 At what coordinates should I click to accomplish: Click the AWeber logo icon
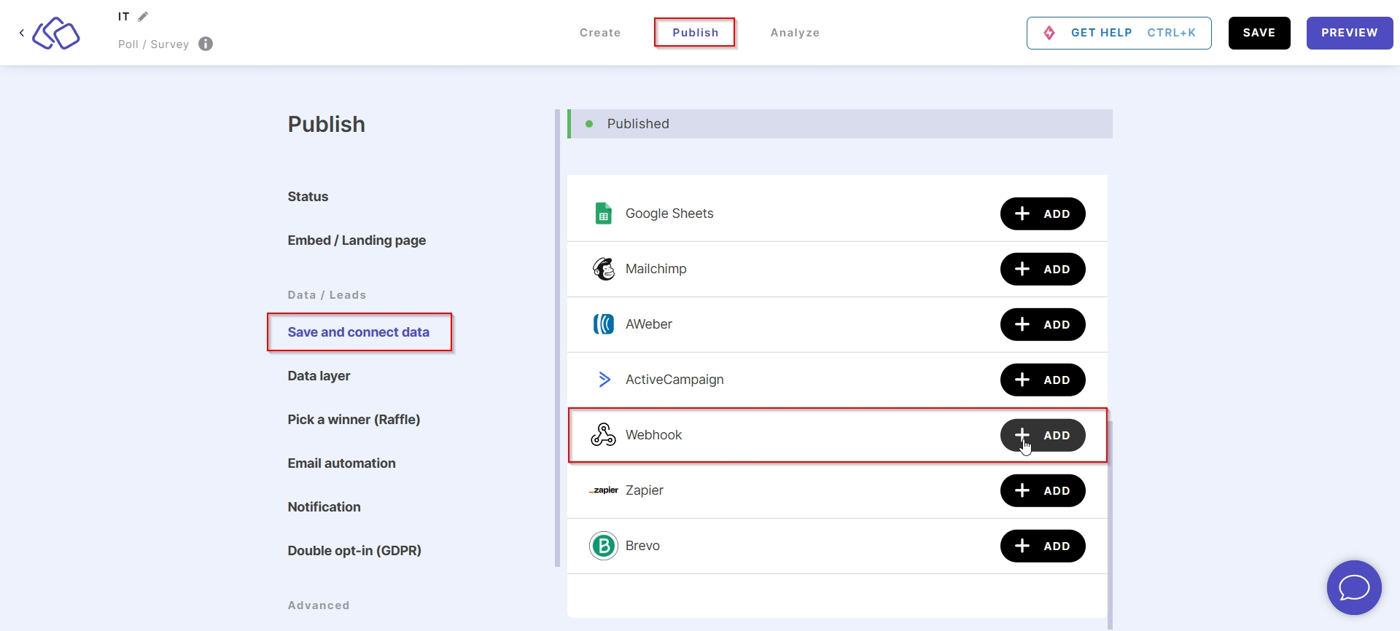604,324
